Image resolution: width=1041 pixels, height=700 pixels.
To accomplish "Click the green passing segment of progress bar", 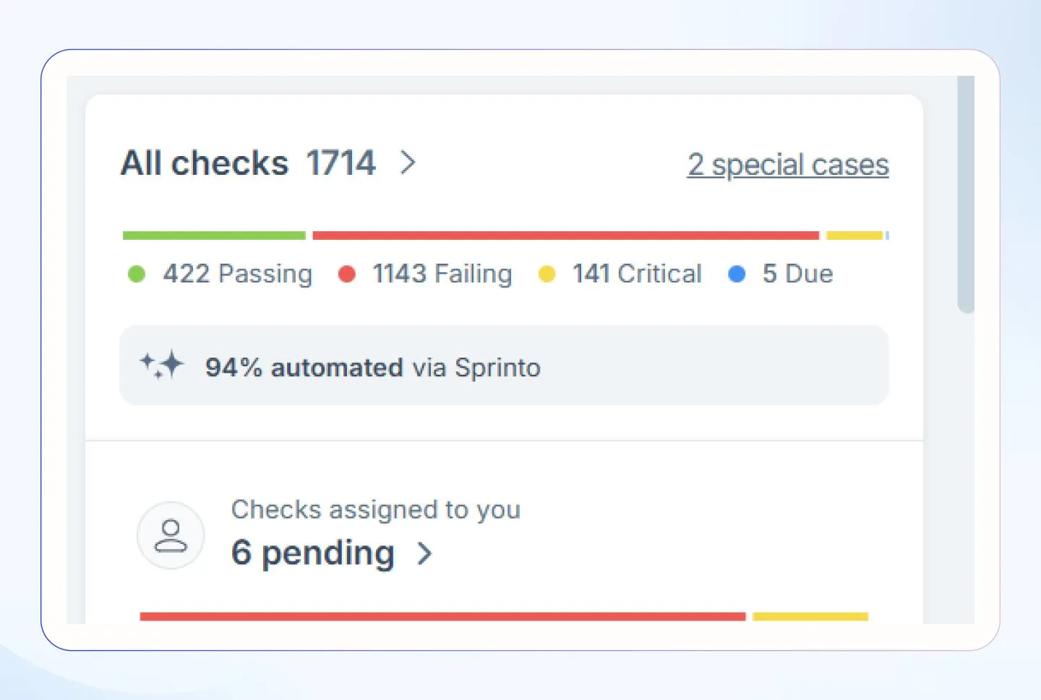I will click(214, 236).
